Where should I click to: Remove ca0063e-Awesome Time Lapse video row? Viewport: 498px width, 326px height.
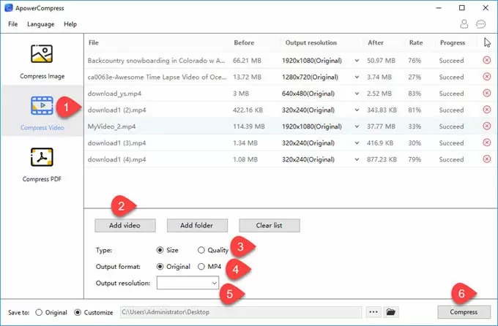(x=486, y=77)
